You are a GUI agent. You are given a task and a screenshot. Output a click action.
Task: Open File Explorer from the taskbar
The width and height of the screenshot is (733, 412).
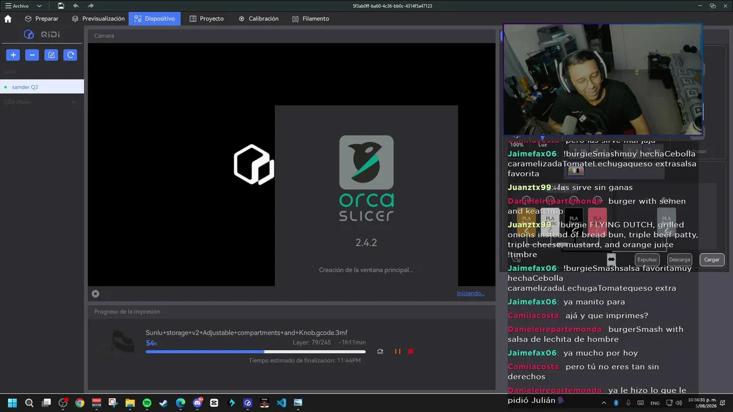tap(130, 403)
